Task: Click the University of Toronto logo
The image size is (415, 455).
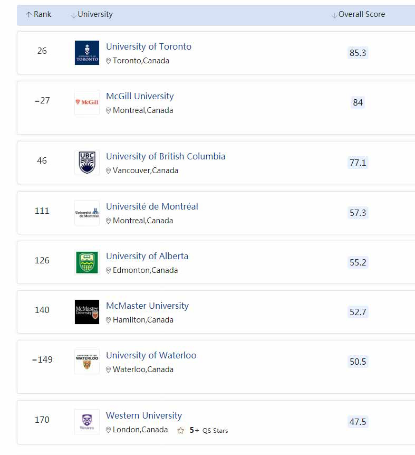Action: pyautogui.click(x=87, y=53)
